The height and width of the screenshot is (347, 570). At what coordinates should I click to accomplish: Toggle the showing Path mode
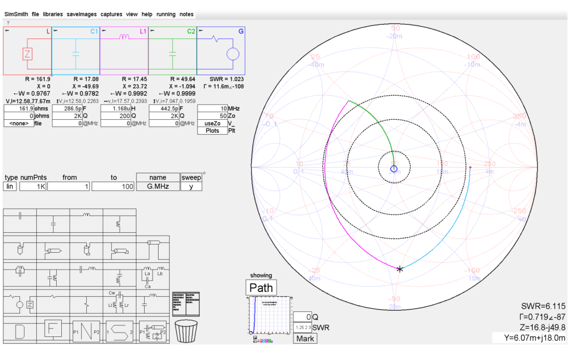(261, 288)
